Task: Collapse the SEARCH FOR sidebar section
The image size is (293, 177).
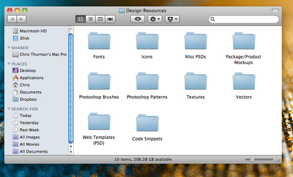Action: coord(9,109)
